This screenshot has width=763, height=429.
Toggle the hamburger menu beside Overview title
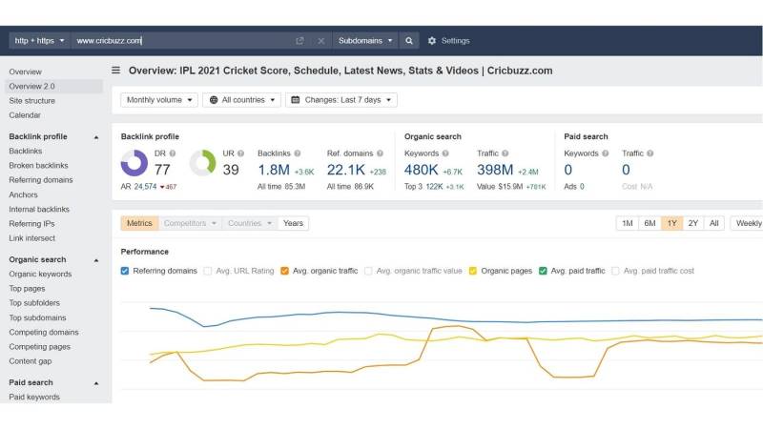point(115,70)
